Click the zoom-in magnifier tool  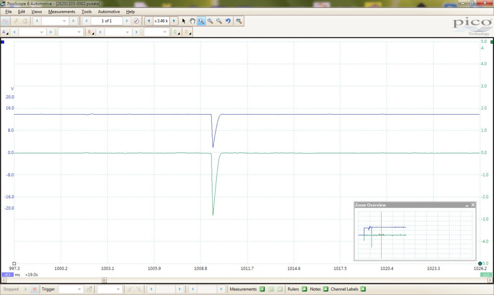(210, 21)
